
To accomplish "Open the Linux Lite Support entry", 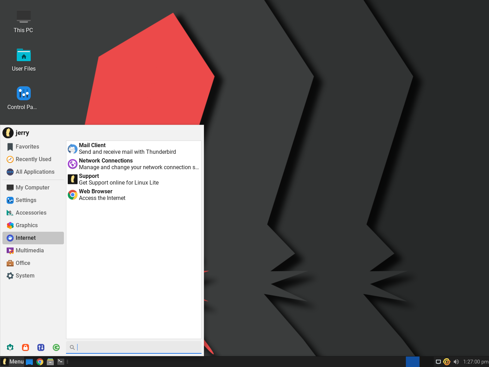I will pos(133,179).
